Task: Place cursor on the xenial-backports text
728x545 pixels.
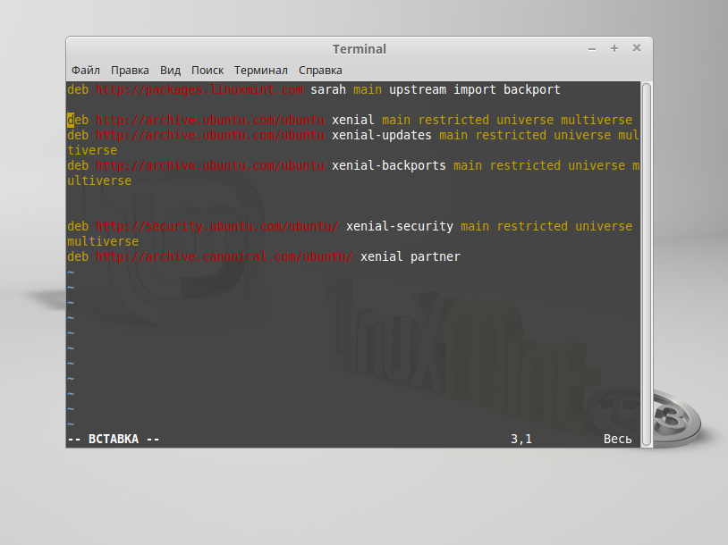Action: 389,165
